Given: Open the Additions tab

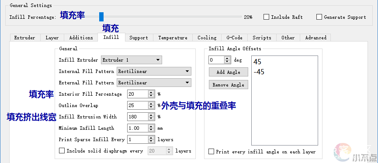Looking at the screenshot, I should click(x=81, y=38).
